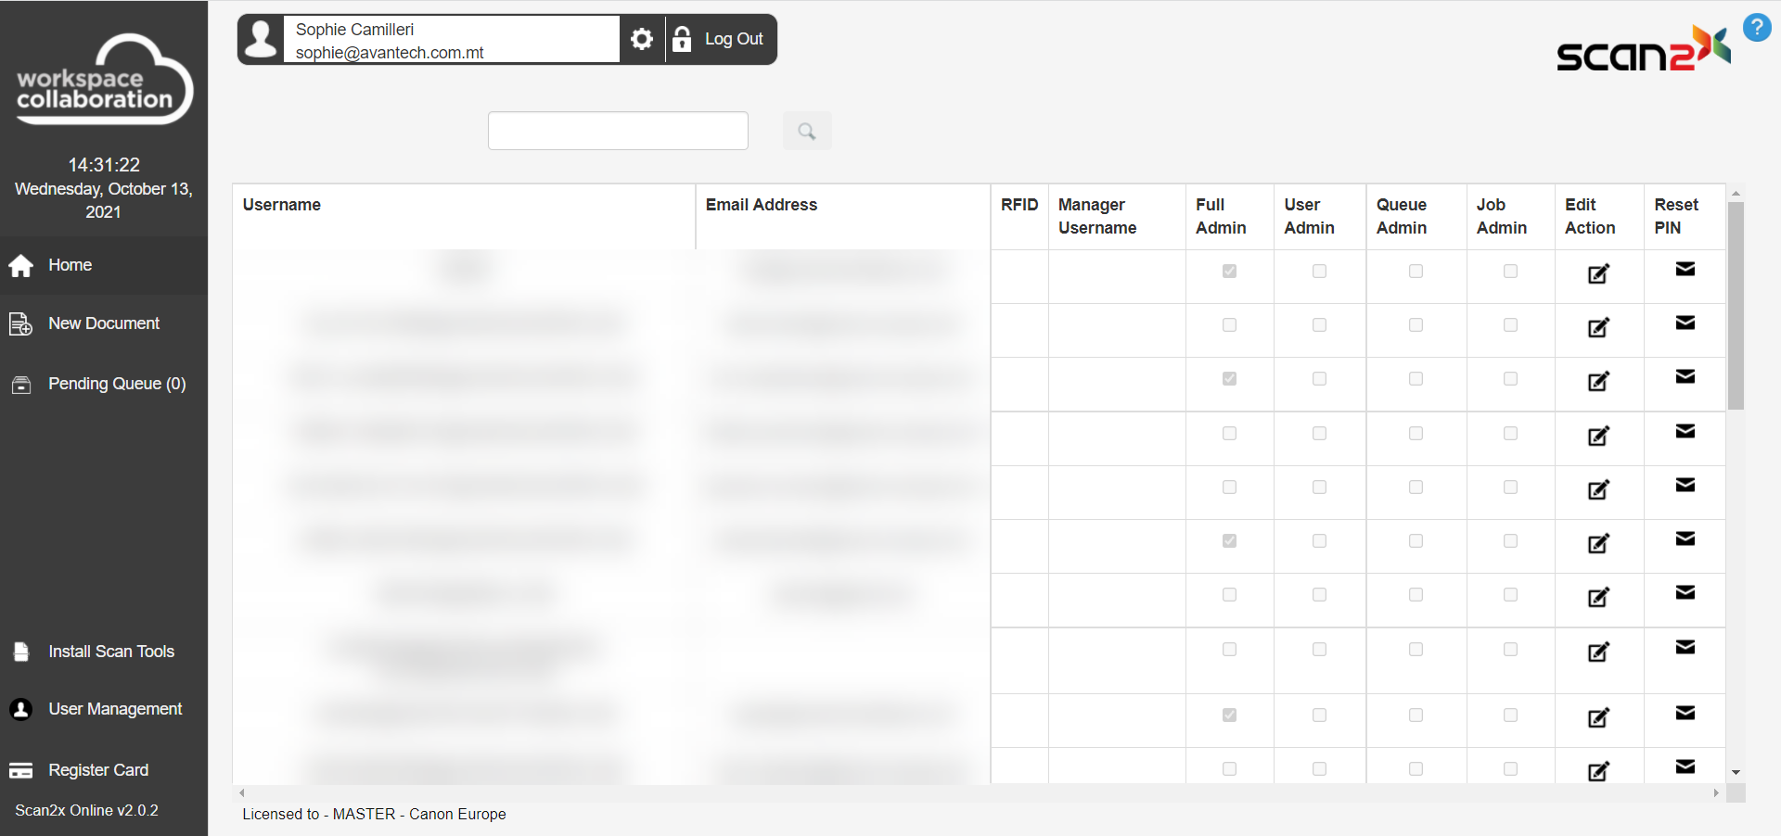This screenshot has height=836, width=1781.
Task: Click the Scan2x logo
Action: [1642, 49]
